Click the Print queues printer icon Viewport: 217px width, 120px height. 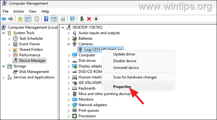point(74,110)
